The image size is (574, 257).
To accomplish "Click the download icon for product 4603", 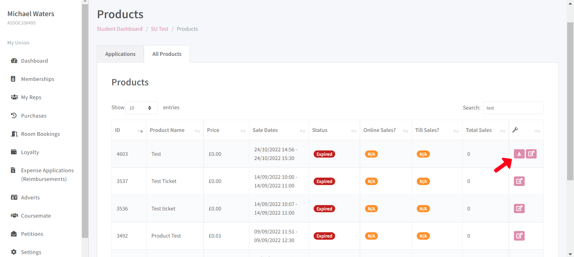I will point(519,154).
